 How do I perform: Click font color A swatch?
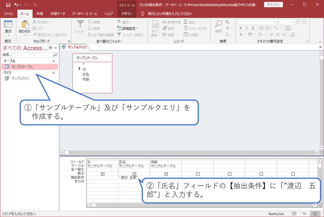(x=241, y=34)
